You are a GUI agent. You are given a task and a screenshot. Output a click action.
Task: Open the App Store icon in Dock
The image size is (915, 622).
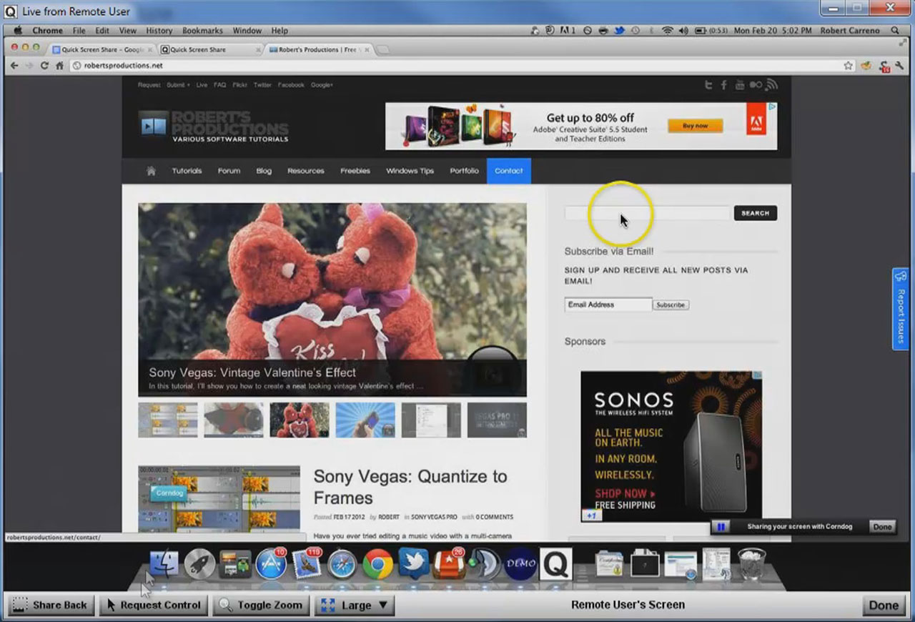[x=271, y=564]
